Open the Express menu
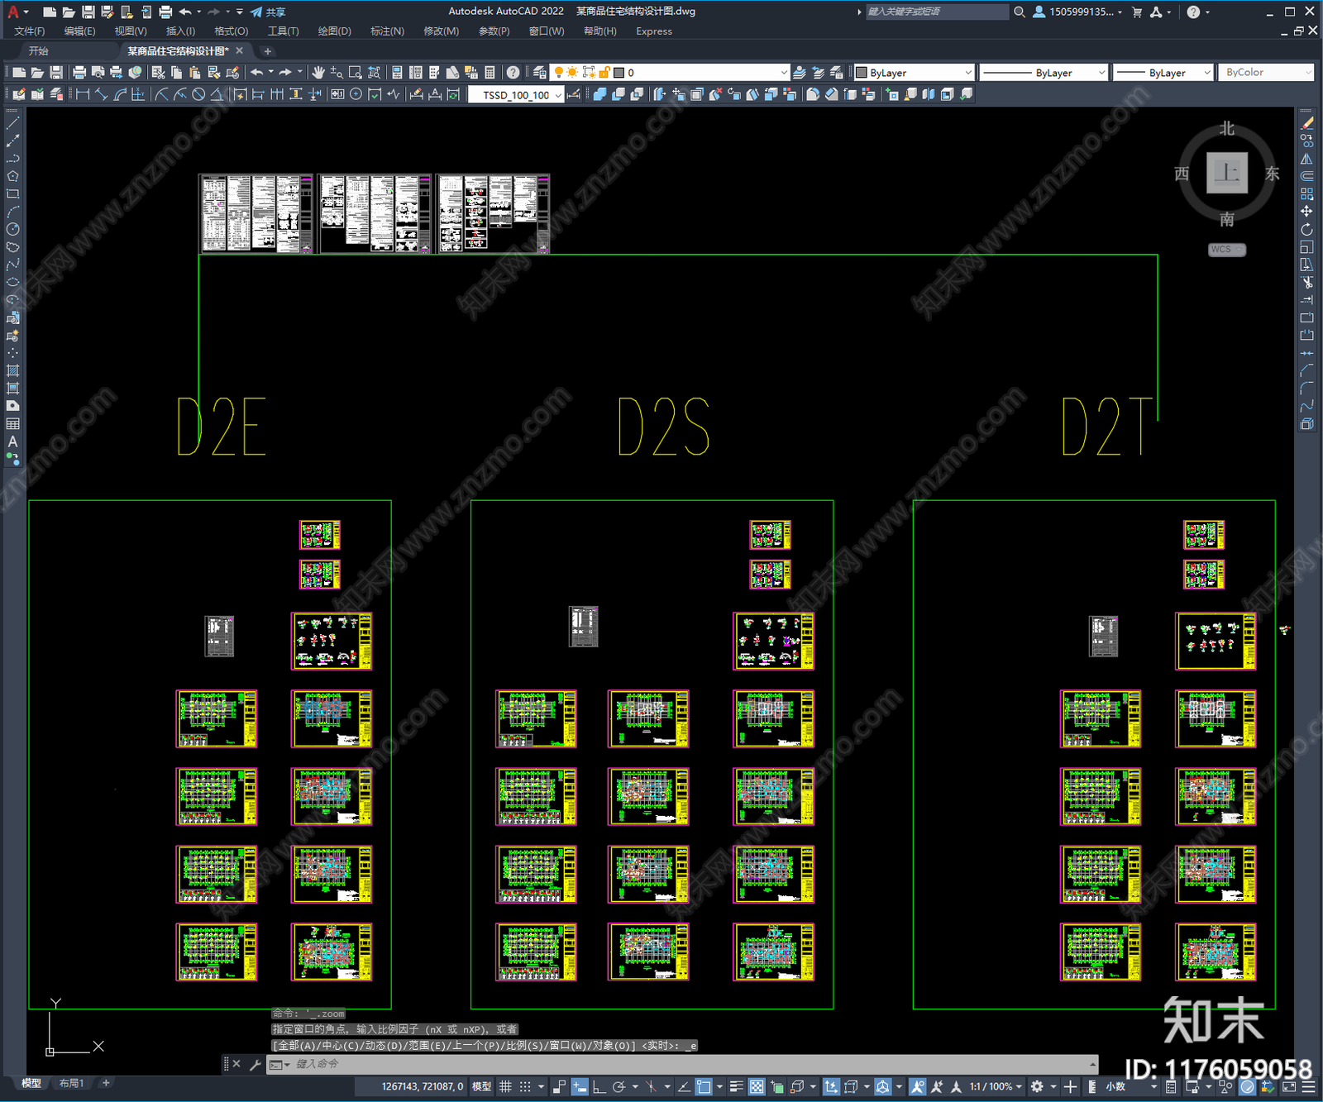 [x=654, y=31]
